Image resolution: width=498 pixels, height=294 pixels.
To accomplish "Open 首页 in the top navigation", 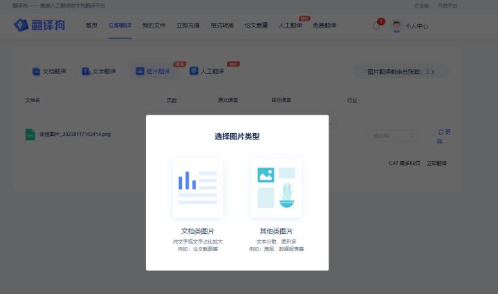I will tap(92, 25).
